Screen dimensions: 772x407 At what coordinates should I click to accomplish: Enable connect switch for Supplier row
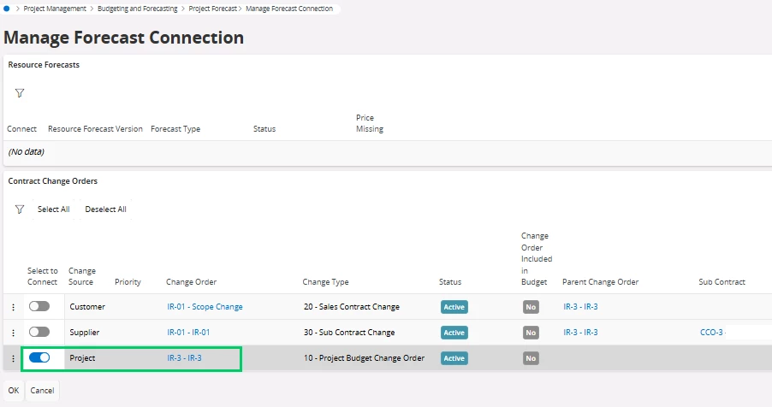click(39, 332)
